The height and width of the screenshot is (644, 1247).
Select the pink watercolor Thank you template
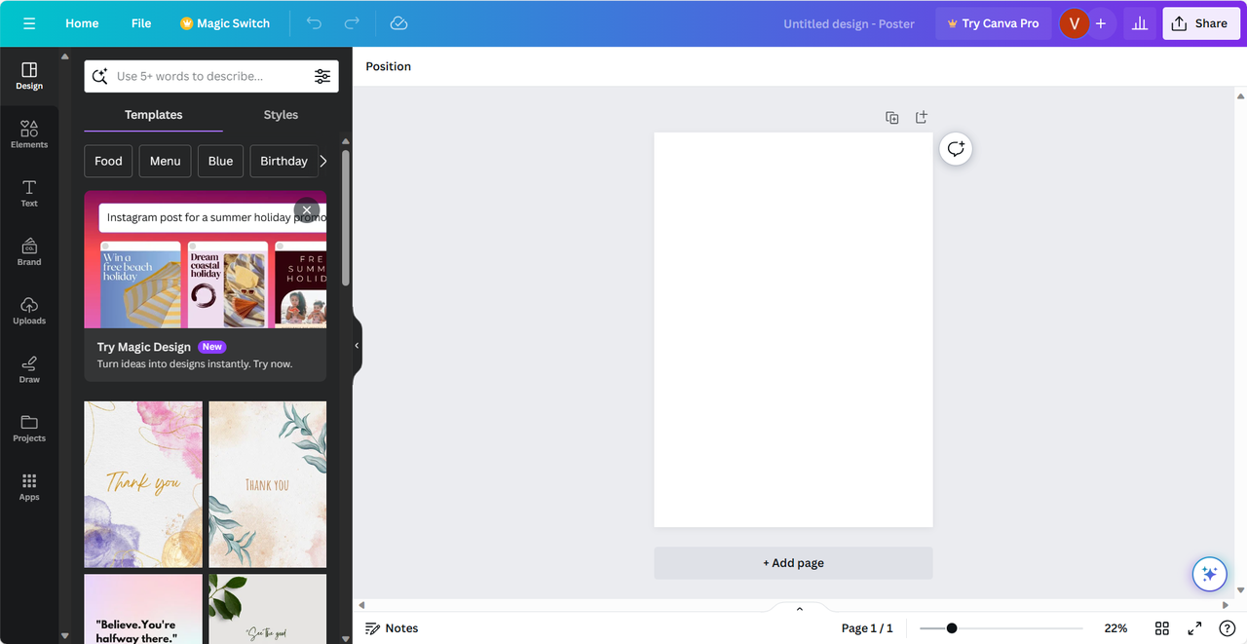[x=143, y=484]
